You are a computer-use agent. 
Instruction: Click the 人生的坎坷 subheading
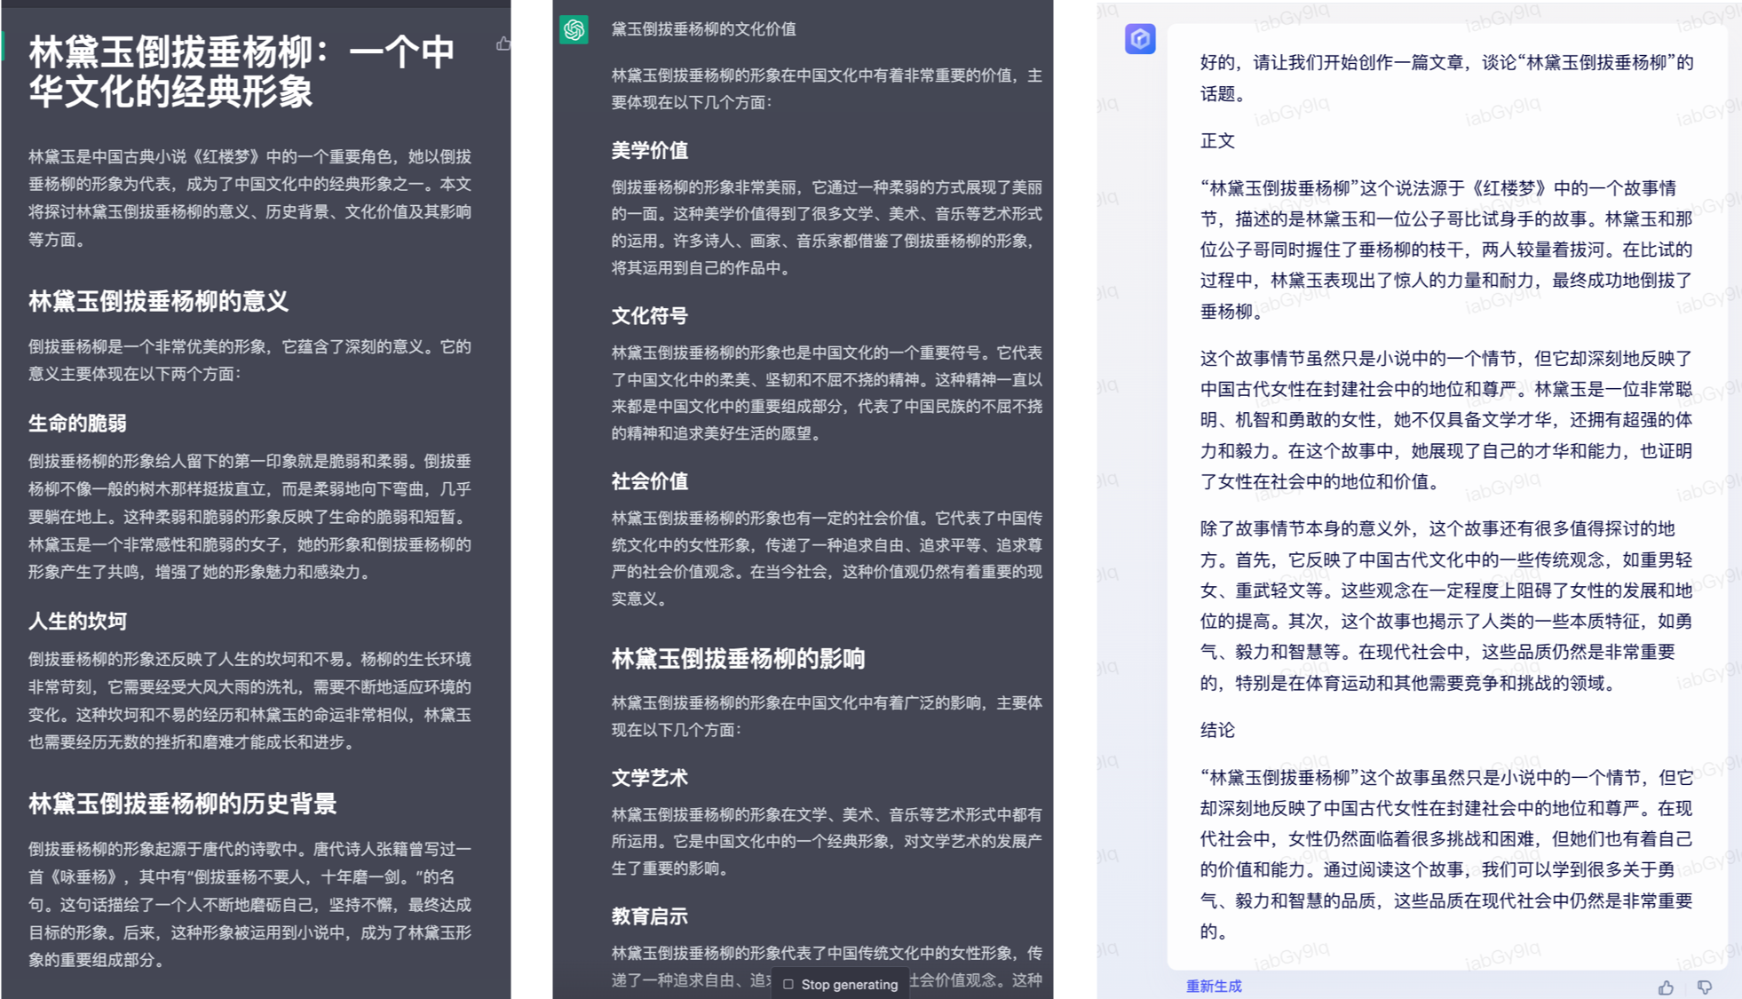pos(77,621)
